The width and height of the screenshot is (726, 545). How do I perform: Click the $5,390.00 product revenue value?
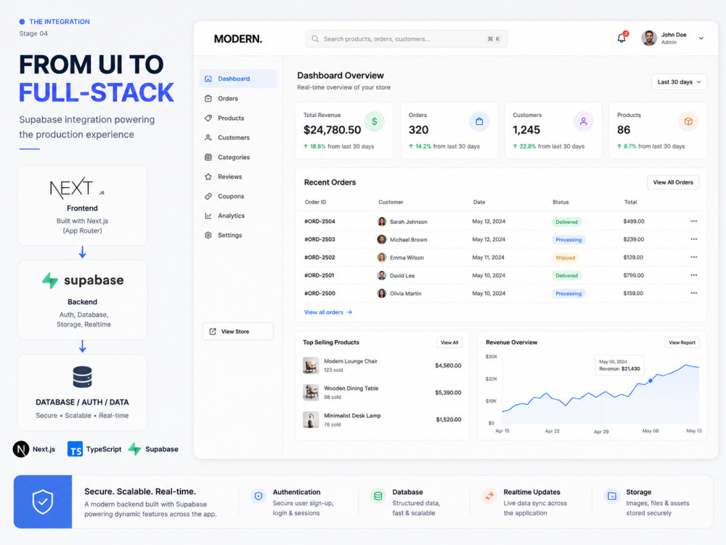pos(448,392)
